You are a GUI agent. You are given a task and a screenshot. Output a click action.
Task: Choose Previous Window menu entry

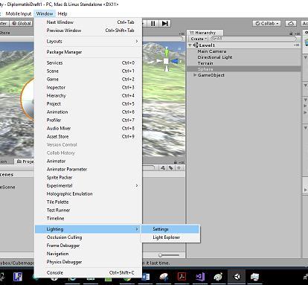89,31
